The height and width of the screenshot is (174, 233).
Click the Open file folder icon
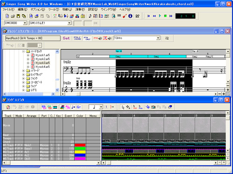pyautogui.click(x=13, y=16)
